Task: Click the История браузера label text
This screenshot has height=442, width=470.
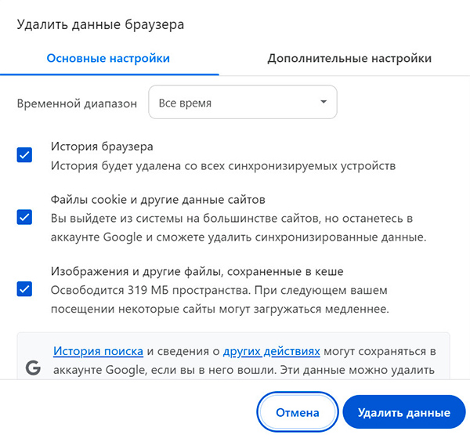Action: click(102, 146)
